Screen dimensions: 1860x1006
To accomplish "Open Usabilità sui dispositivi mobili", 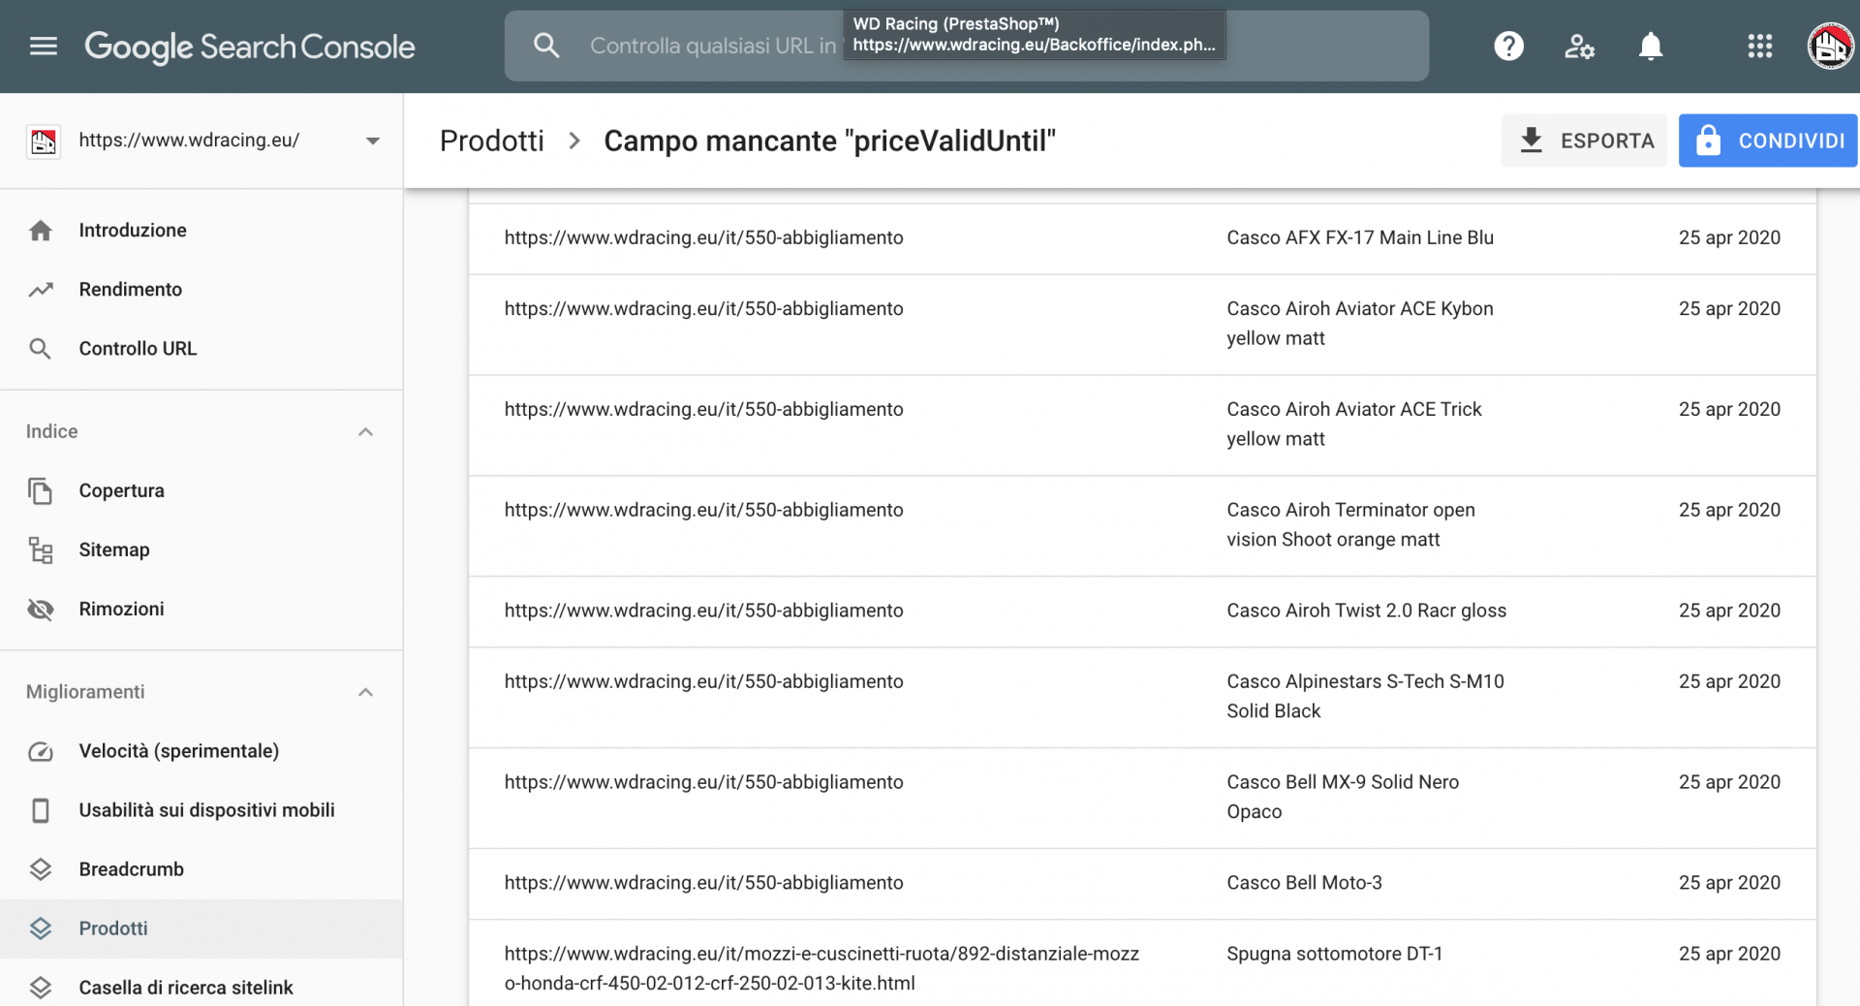I will 201,810.
